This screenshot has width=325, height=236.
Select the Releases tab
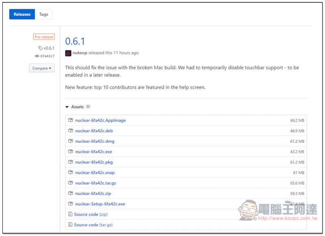click(x=22, y=14)
